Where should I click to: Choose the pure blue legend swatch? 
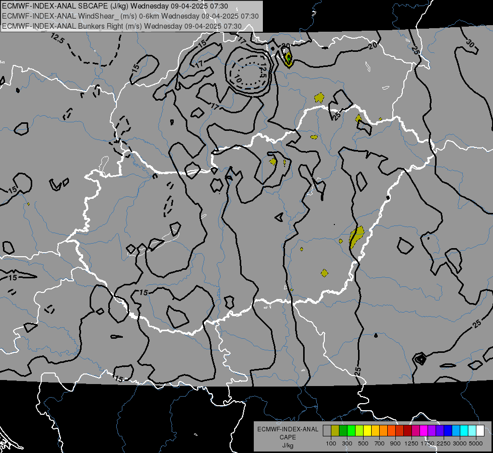pos(448,431)
